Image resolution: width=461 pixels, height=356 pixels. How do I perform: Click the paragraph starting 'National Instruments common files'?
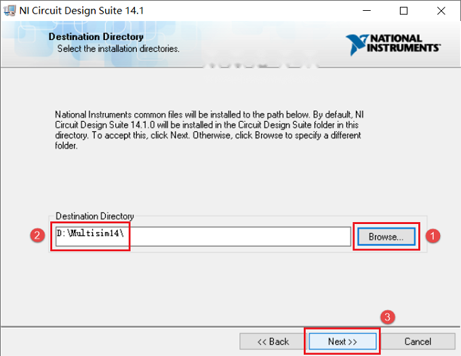pos(209,130)
